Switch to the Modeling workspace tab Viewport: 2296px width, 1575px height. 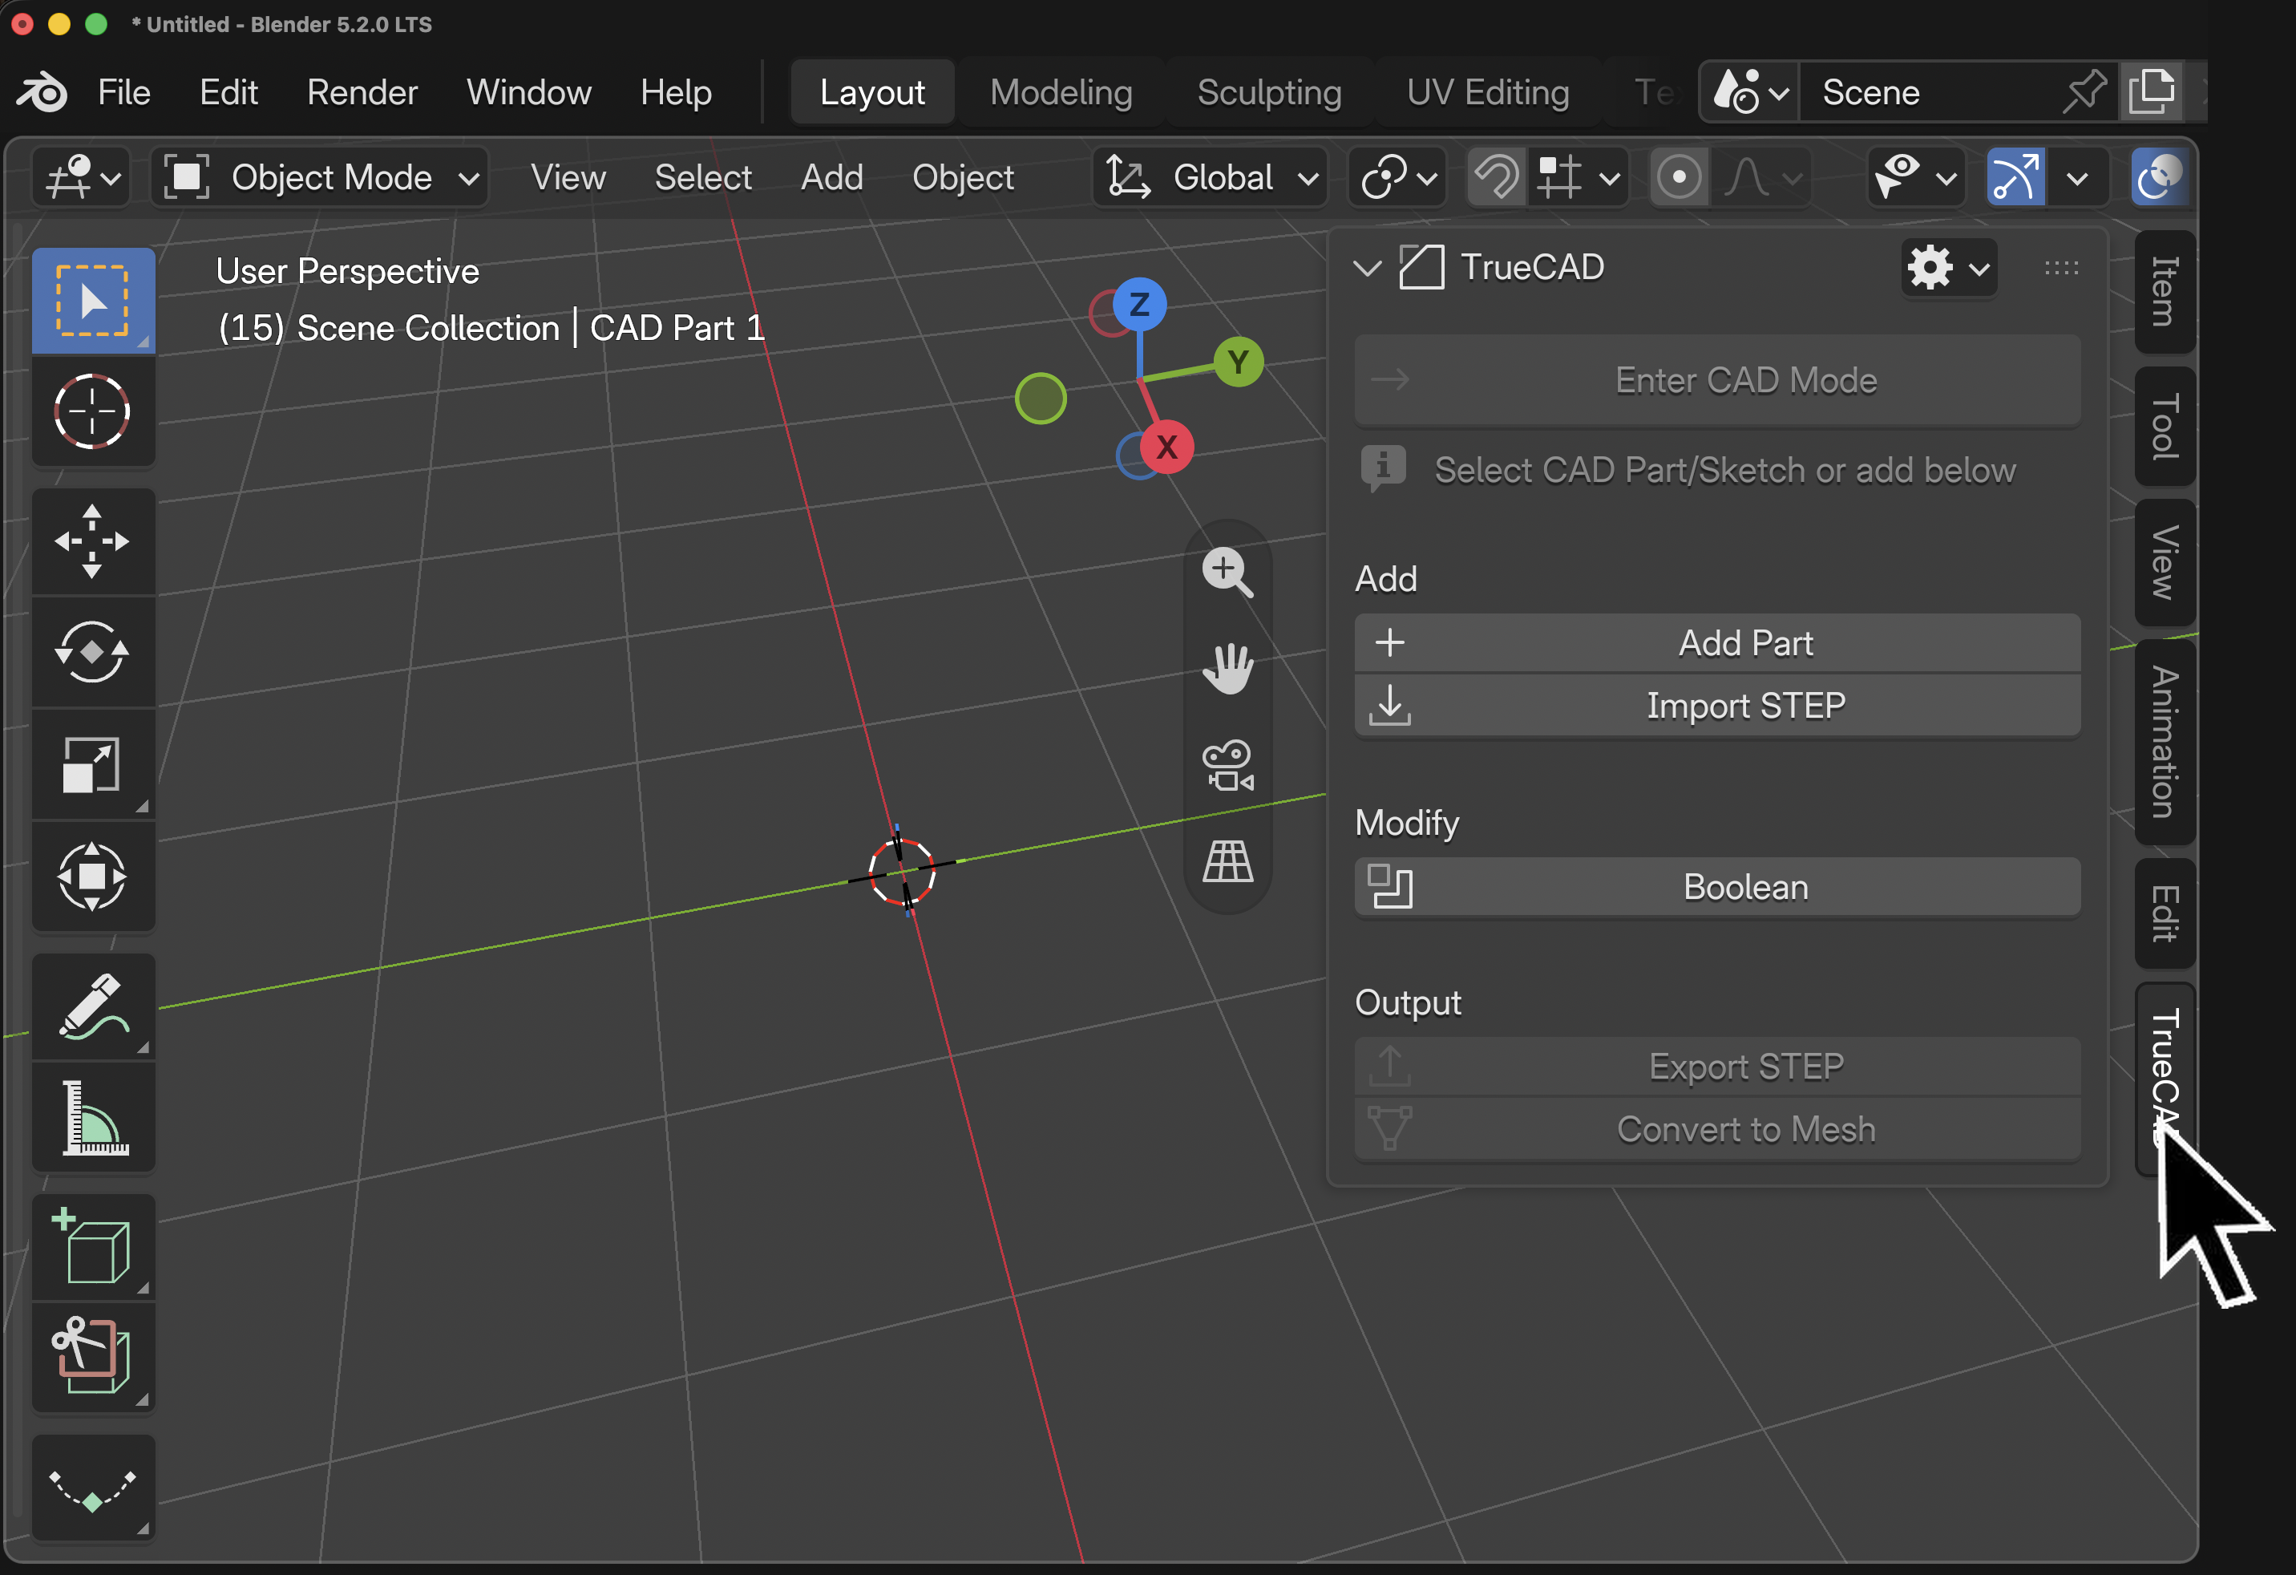point(1061,93)
